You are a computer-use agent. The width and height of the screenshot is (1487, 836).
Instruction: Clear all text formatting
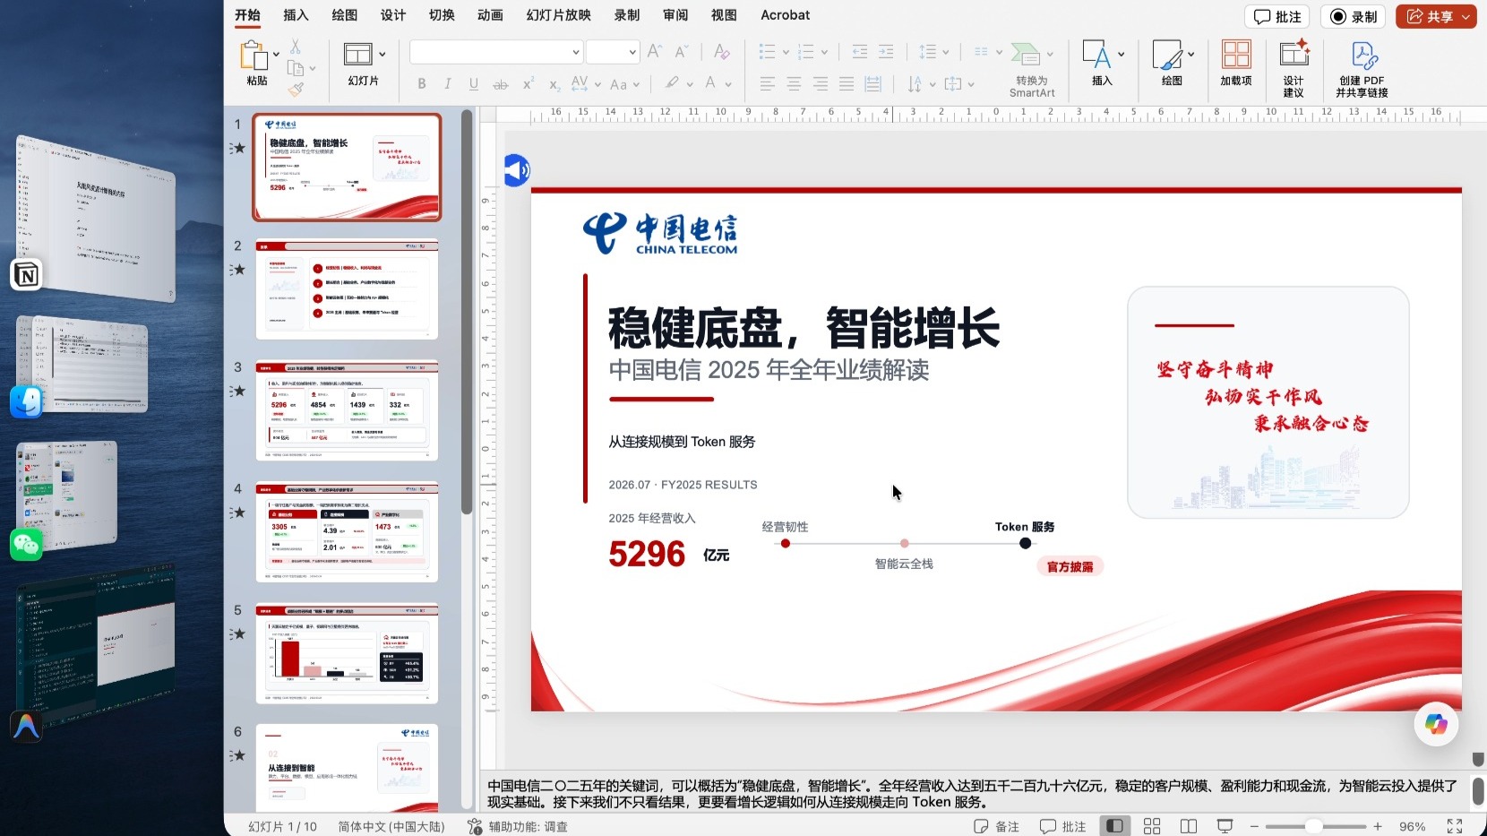point(721,51)
